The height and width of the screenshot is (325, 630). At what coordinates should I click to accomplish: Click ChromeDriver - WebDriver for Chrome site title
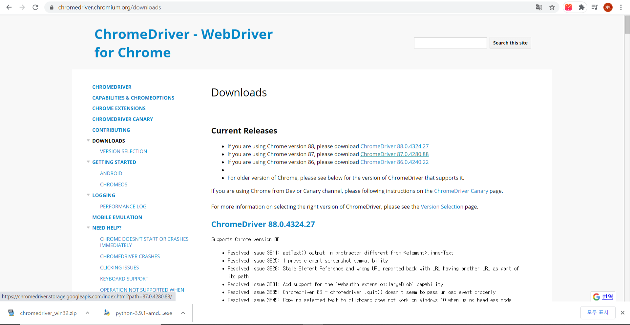click(183, 43)
